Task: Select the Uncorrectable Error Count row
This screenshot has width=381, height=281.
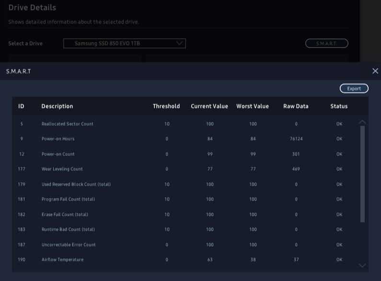Action: click(x=186, y=245)
